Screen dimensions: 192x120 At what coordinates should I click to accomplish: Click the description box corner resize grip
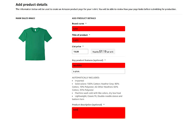[x=124, y=118]
